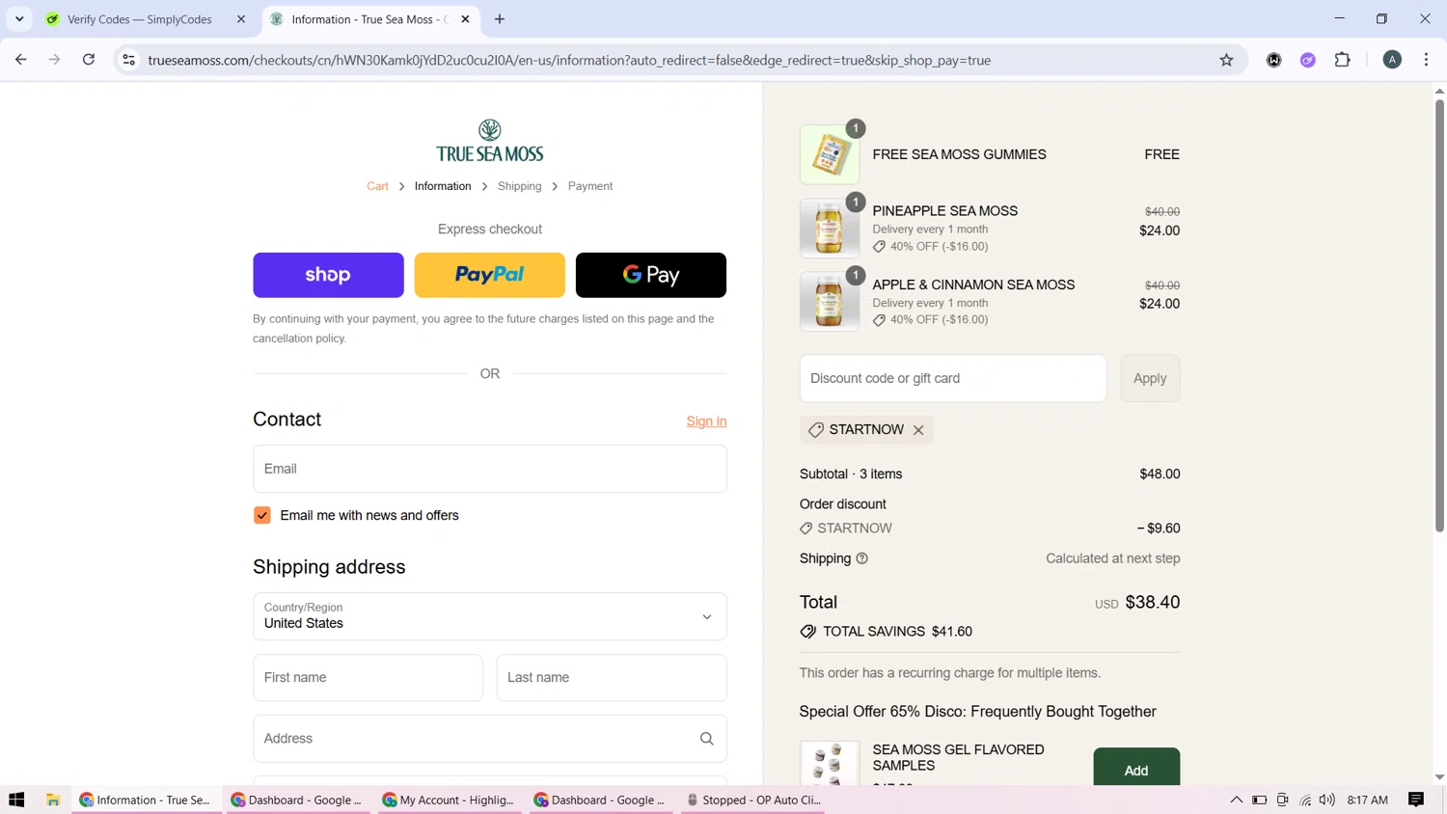Open a new browser tab

coord(500,19)
